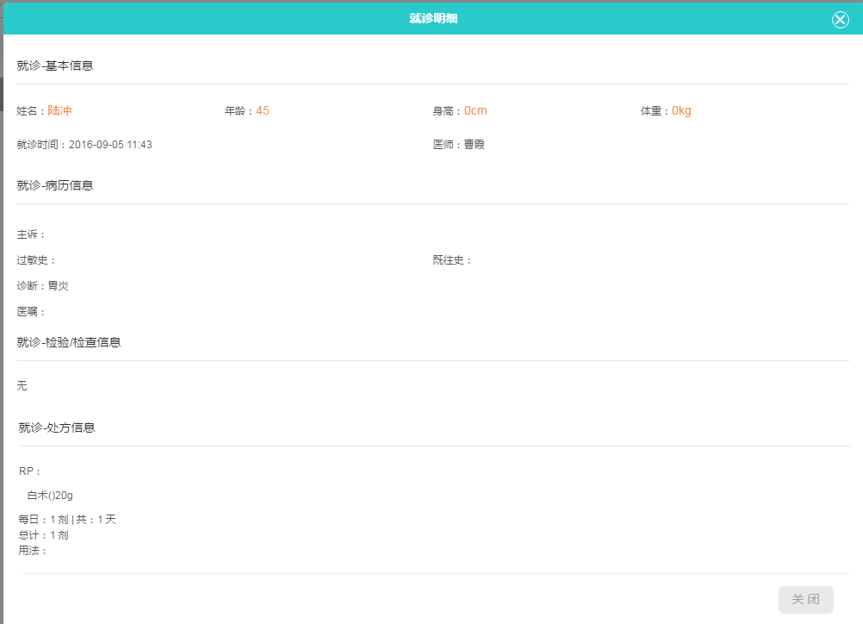Click the 医嘱 label
This screenshot has width=863, height=624.
(30, 312)
